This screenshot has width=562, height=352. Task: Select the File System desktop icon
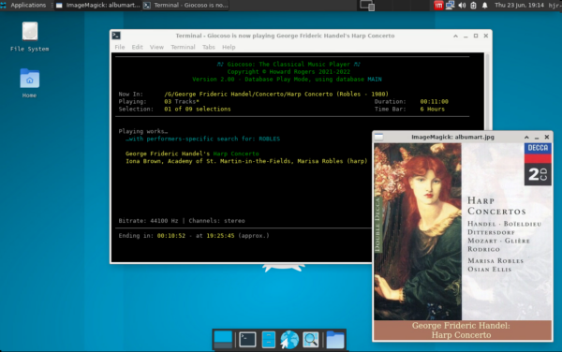[30, 37]
